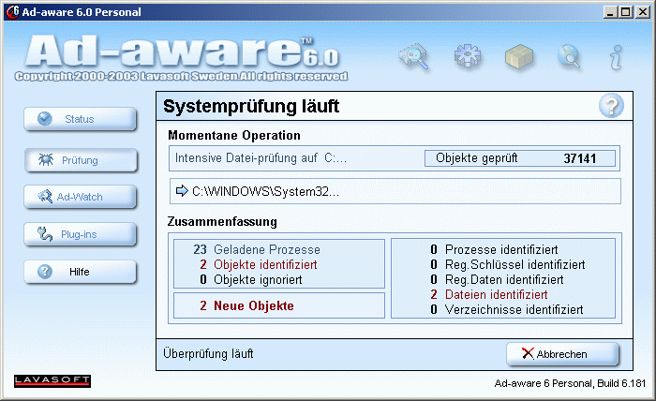Viewport: 656px width, 401px height.
Task: Open the Plug-ins section
Action: pyautogui.click(x=81, y=234)
